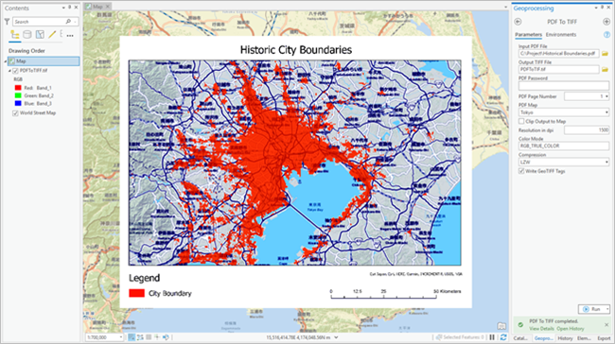Click first map navigation icon beside scale box
Screen dimensions: 615x344
(132, 337)
